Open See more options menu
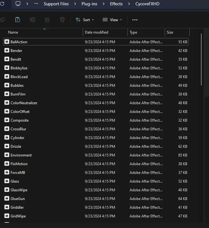Screen dimensions: 209x228 click(135, 20)
